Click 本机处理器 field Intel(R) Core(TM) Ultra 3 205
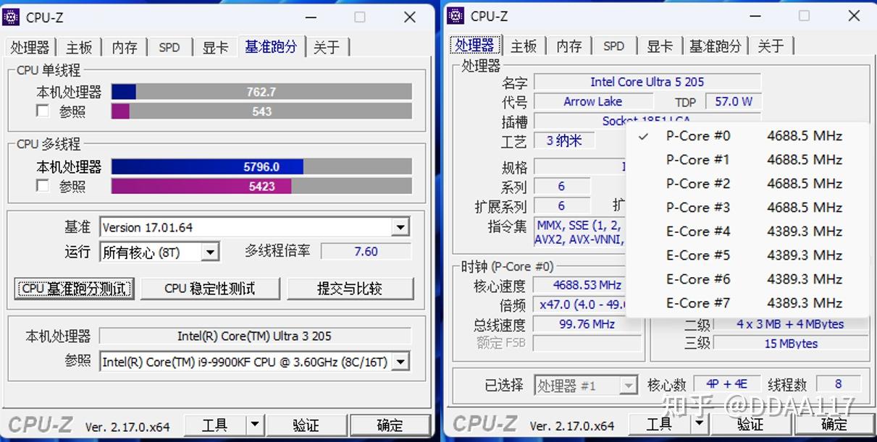The height and width of the screenshot is (442, 877). tap(255, 336)
